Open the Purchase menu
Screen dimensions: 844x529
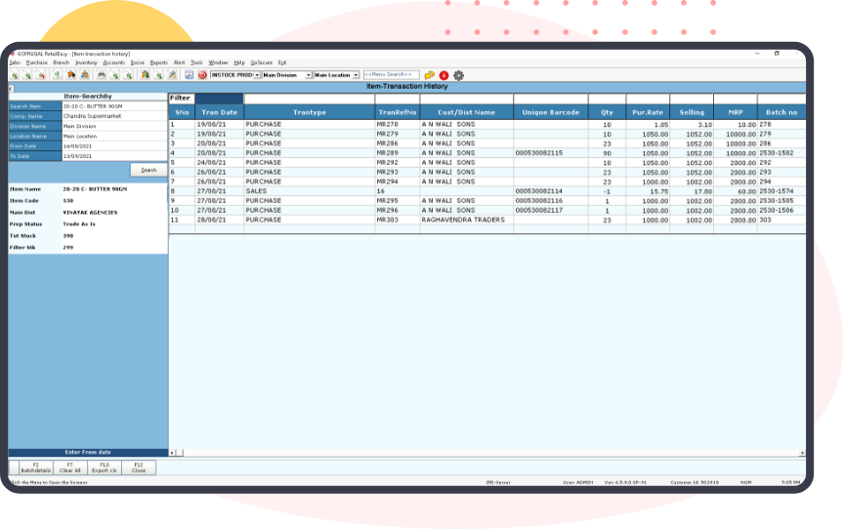(x=36, y=61)
